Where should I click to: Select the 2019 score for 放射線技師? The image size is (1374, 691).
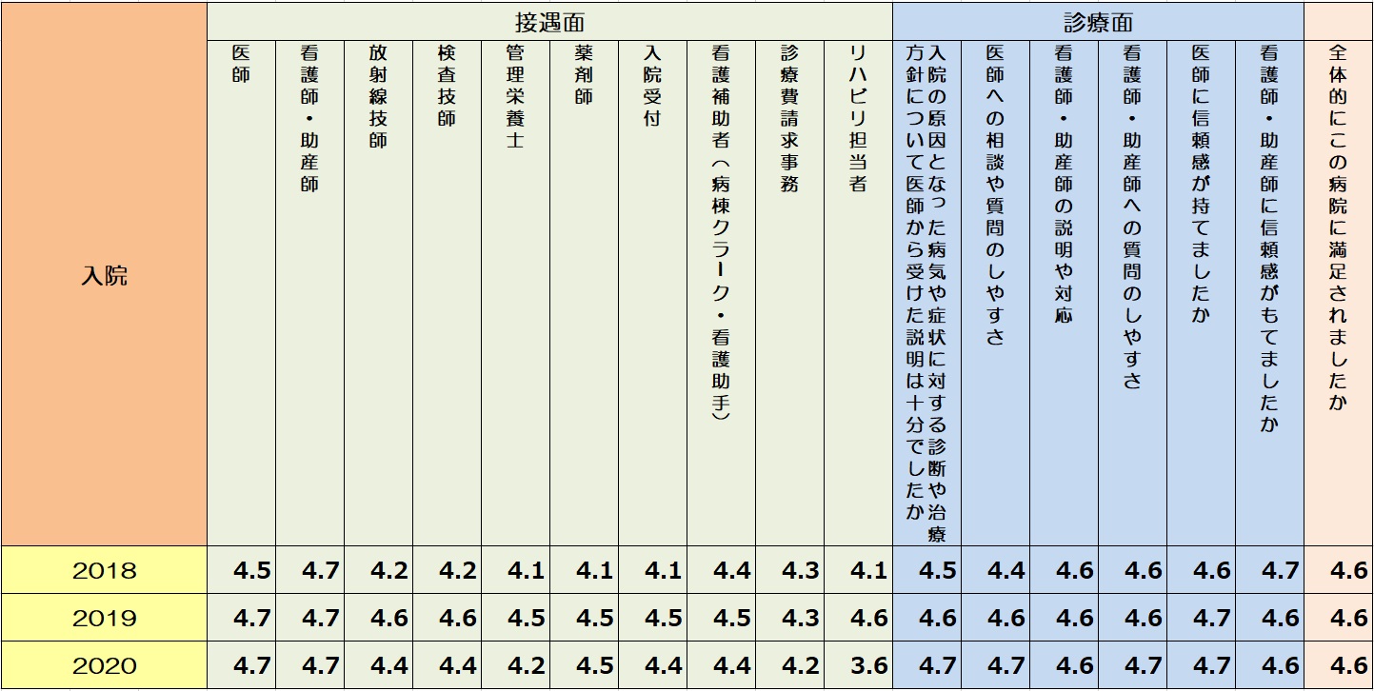pos(379,618)
